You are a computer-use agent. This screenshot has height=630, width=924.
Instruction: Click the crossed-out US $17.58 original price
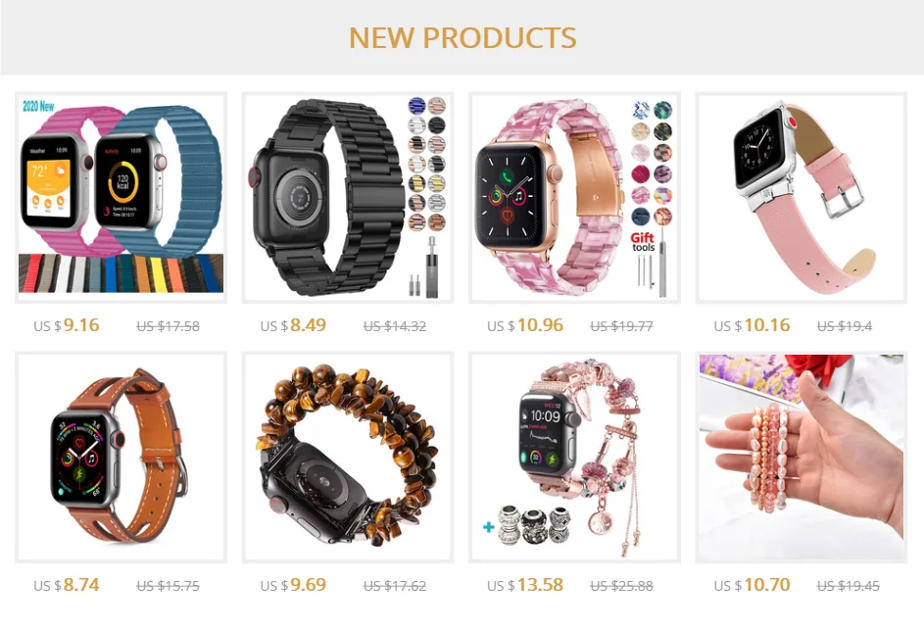tap(168, 326)
